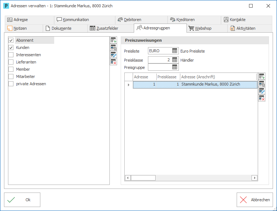Select the Abonnent group label
This screenshot has width=277, height=211.
click(25, 40)
